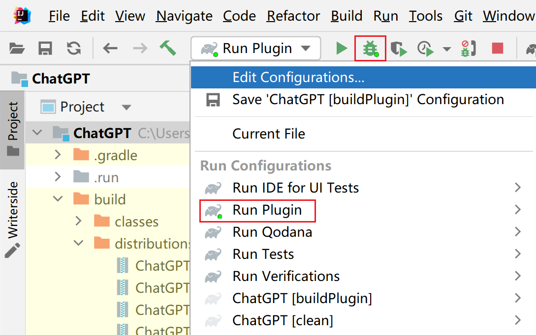
Task: Expand submenu arrow for Run Qodana
Action: pyautogui.click(x=518, y=232)
